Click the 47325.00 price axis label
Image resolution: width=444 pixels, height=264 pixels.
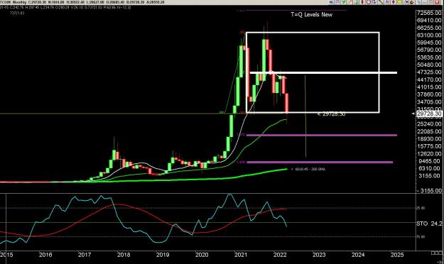tap(429, 72)
